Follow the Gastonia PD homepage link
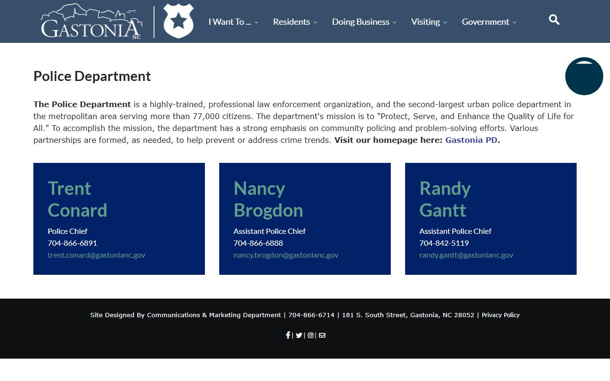Screen dimensions: 610x381 pyautogui.click(x=471, y=140)
